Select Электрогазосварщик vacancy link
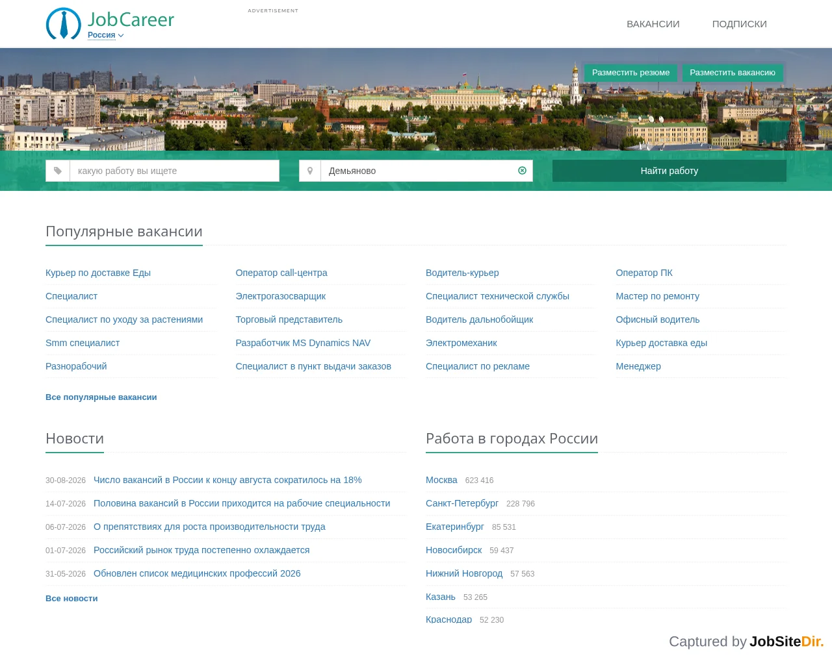The image size is (832, 661). tap(281, 296)
